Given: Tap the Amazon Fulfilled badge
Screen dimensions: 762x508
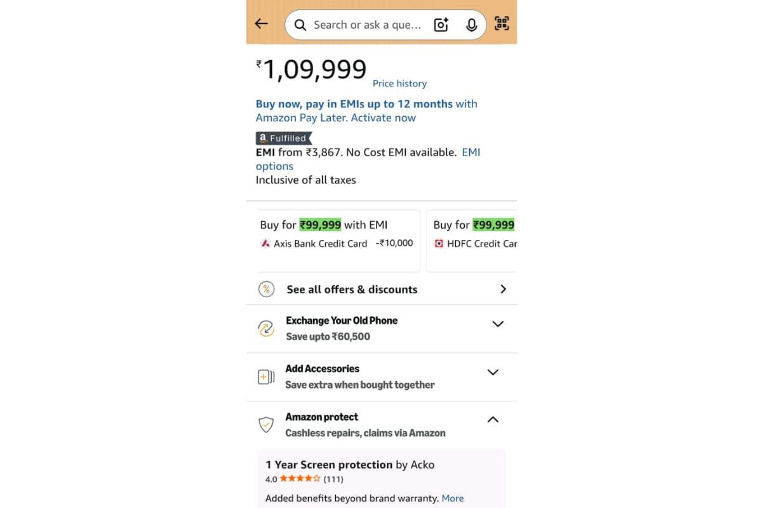Looking at the screenshot, I should (x=283, y=138).
